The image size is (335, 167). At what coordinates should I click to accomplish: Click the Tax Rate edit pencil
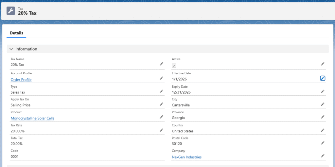[161, 130]
